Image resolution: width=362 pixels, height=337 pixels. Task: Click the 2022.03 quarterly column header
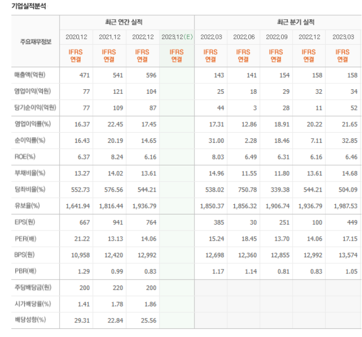pos(211,37)
